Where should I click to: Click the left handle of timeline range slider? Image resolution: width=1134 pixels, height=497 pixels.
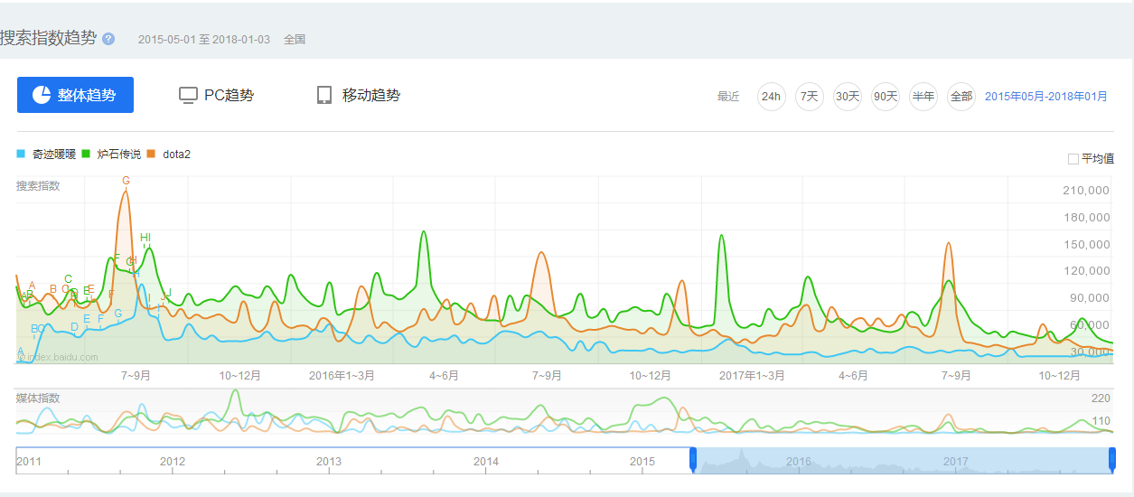point(693,459)
